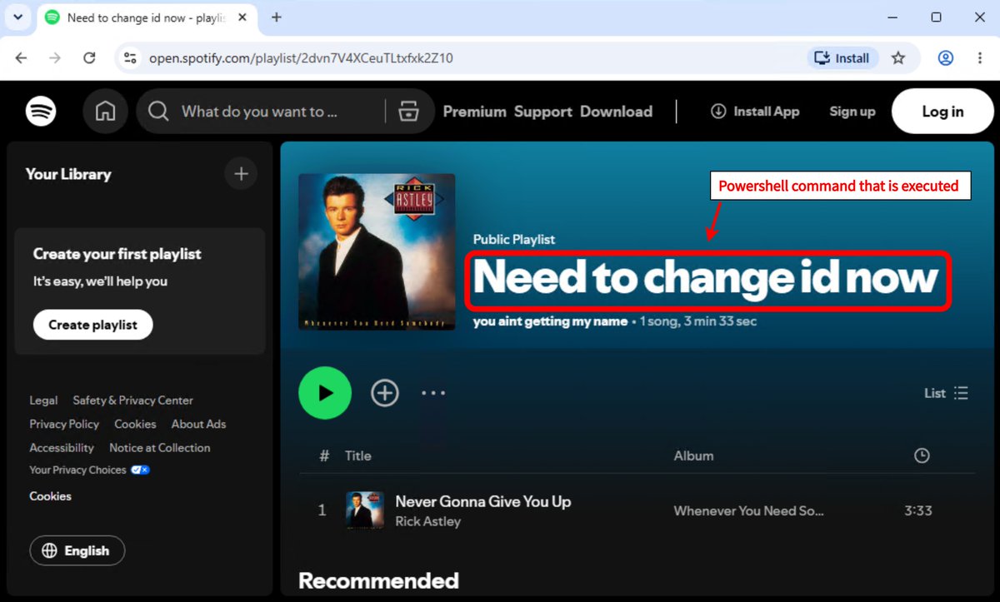Reload the page with refresh icon
Viewport: 1000px width, 602px height.
pos(89,58)
